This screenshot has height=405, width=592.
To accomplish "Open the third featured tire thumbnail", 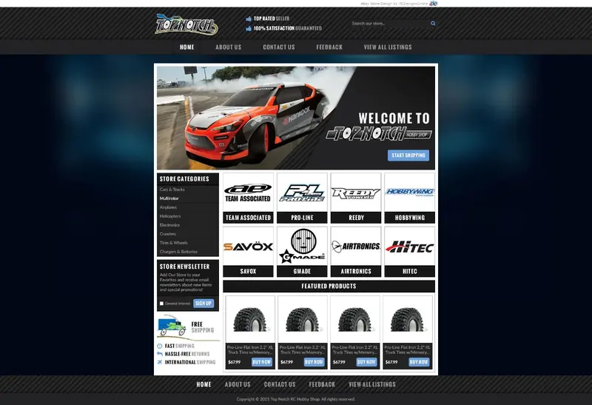I will point(355,319).
